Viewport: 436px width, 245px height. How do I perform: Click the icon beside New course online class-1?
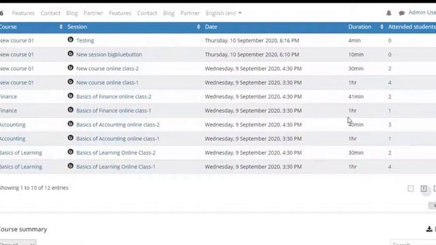tap(71, 82)
